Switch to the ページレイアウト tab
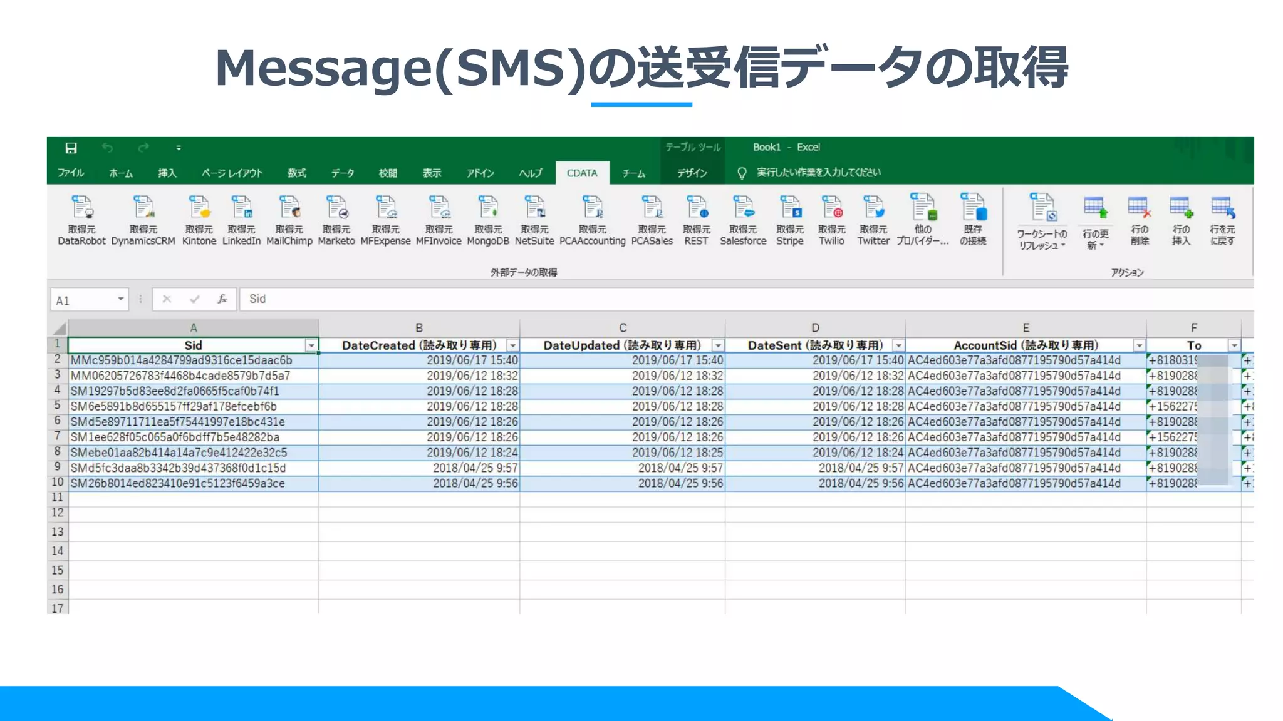The width and height of the screenshot is (1283, 721). point(232,173)
